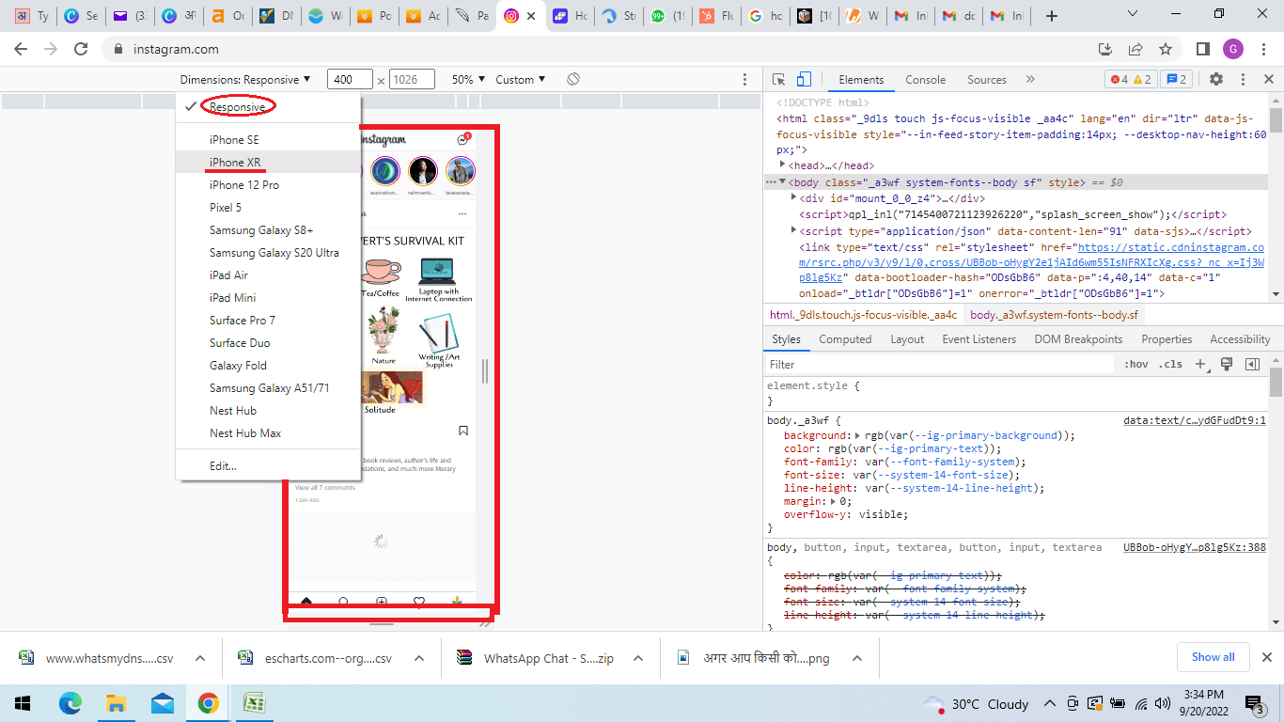Open the static.cdninstagram.com stylesheet link
This screenshot has height=722, width=1284.
pos(1032,262)
